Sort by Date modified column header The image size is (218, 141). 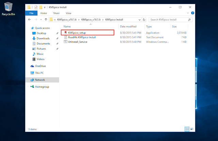[128, 27]
